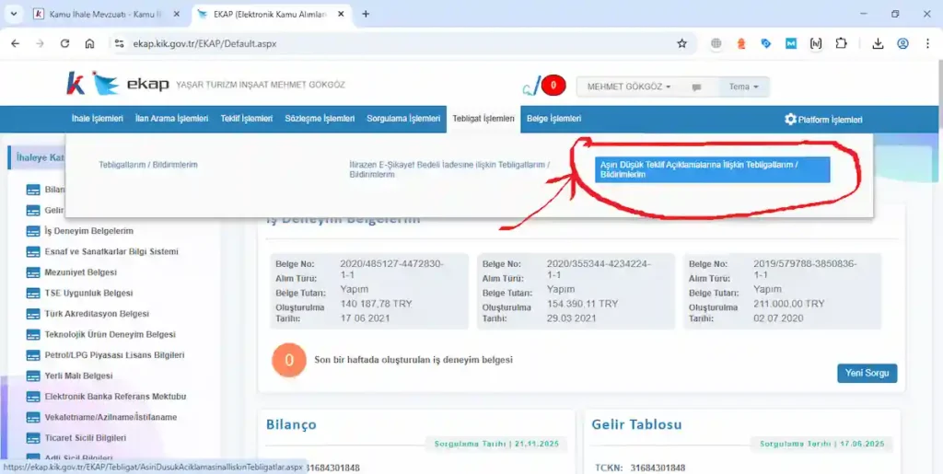This screenshot has width=943, height=474.
Task: Open İş Deneyim Belgelerim sidebar link
Action: 89,231
